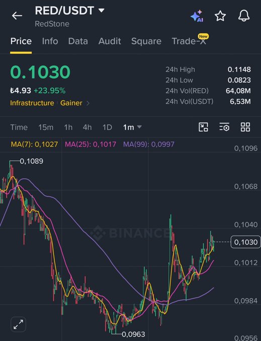
Task: Click the 24h Vol(RED) value 64,08M
Action: click(x=238, y=91)
